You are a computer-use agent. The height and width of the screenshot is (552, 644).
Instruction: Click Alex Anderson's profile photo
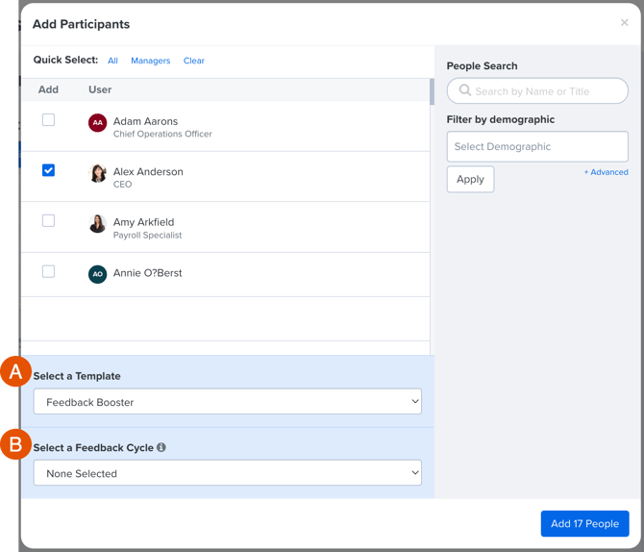tap(97, 173)
